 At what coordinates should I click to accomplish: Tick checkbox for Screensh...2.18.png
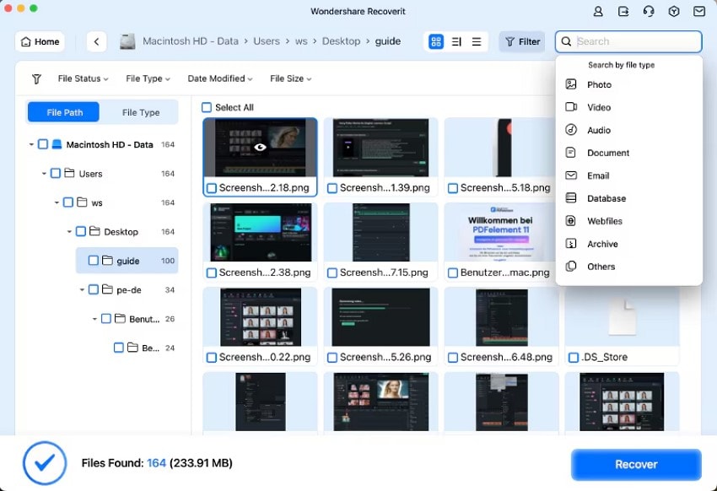(211, 188)
